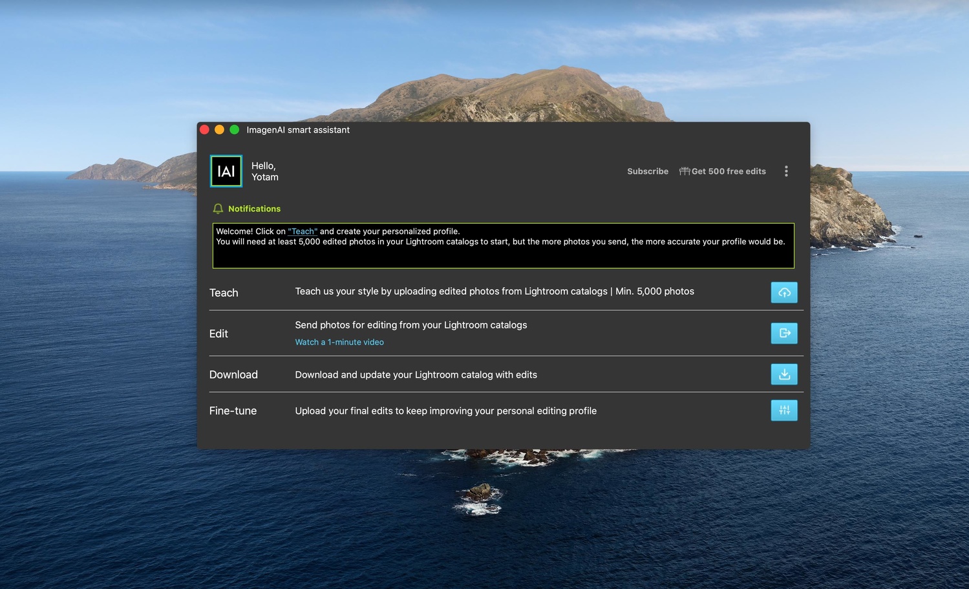The image size is (969, 589).
Task: Upload photos using the Teach cloud upload icon
Action: (784, 292)
